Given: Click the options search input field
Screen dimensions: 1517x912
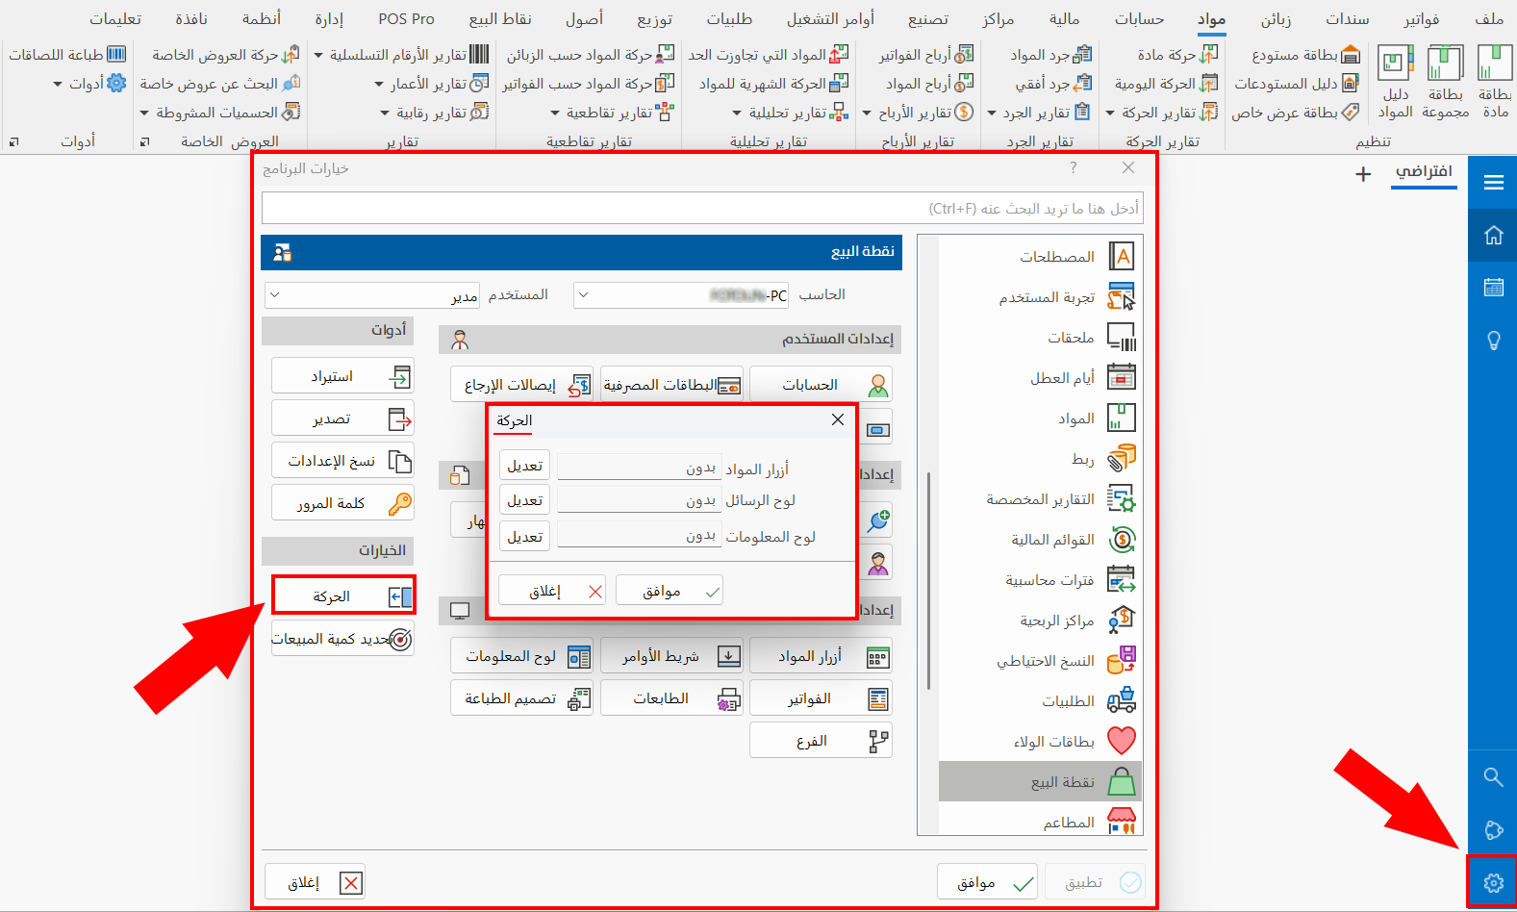Looking at the screenshot, I should pos(702,208).
